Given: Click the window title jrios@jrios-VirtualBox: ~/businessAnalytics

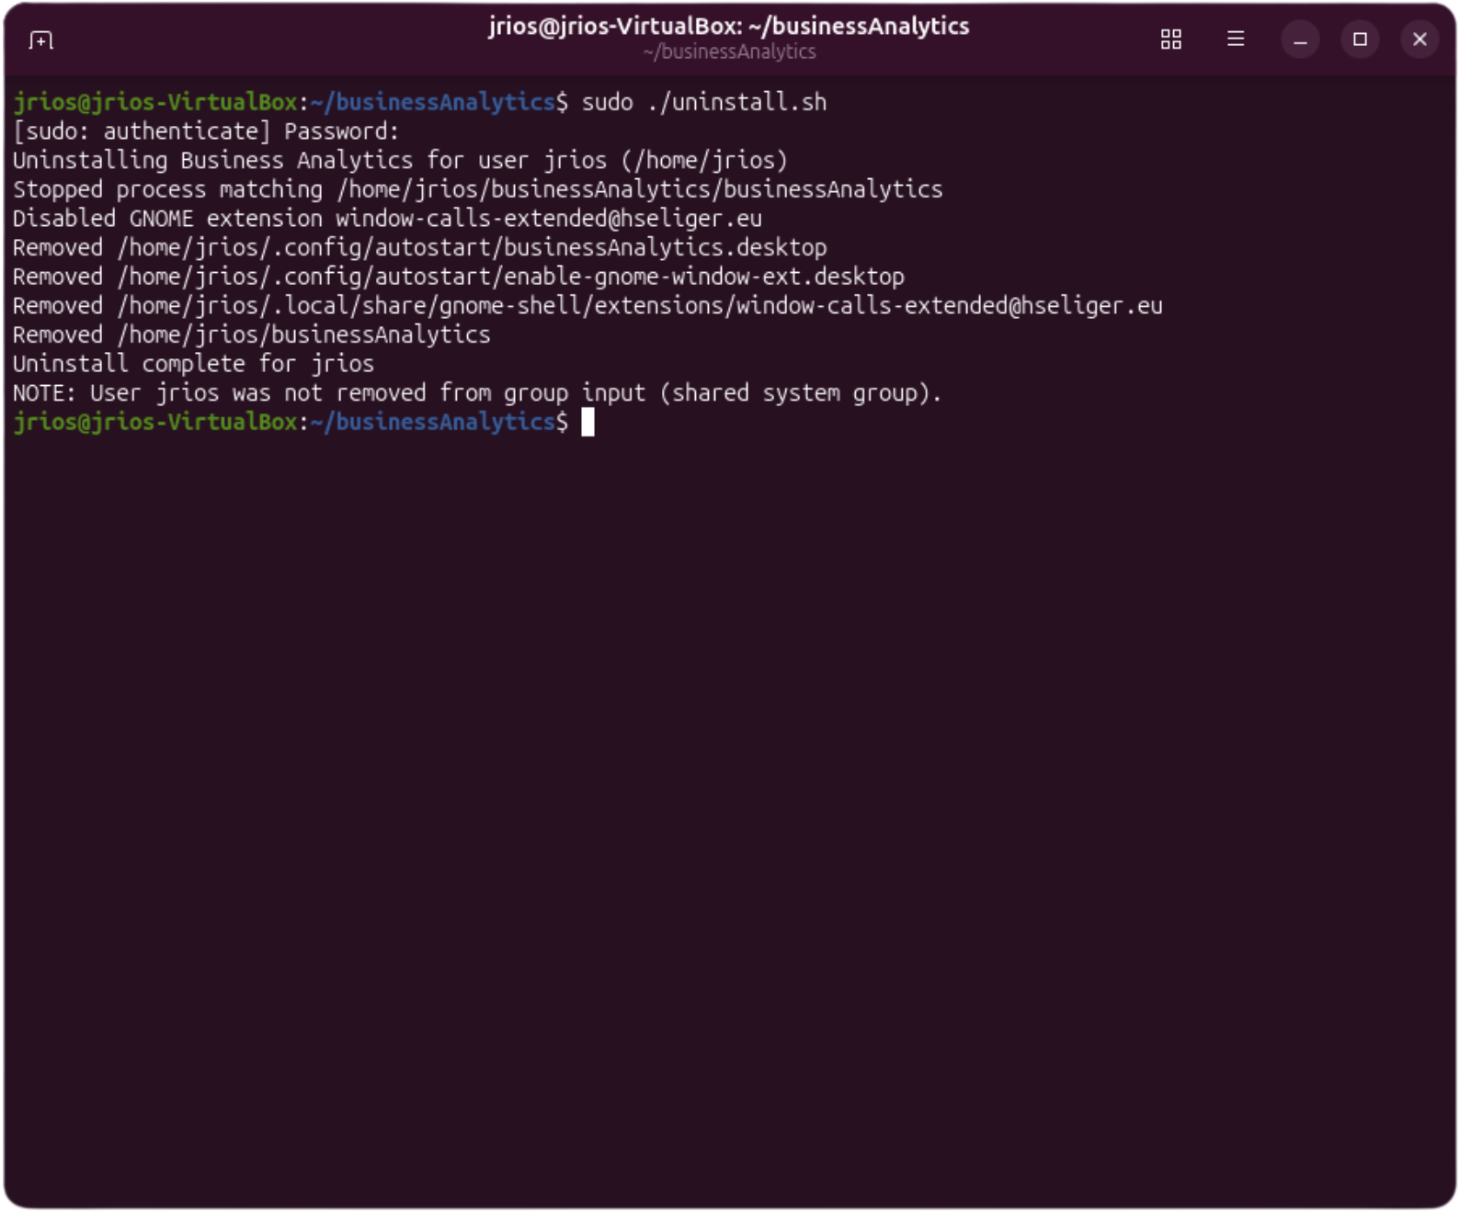Looking at the screenshot, I should [728, 26].
